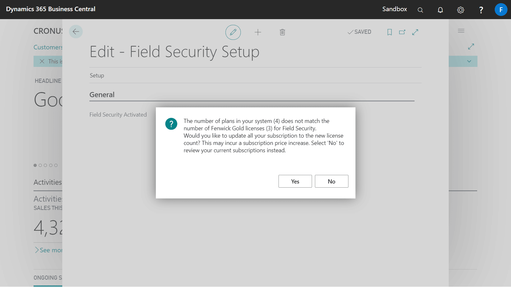Select the first headline pagination dot
The width and height of the screenshot is (511, 287).
pyautogui.click(x=35, y=165)
